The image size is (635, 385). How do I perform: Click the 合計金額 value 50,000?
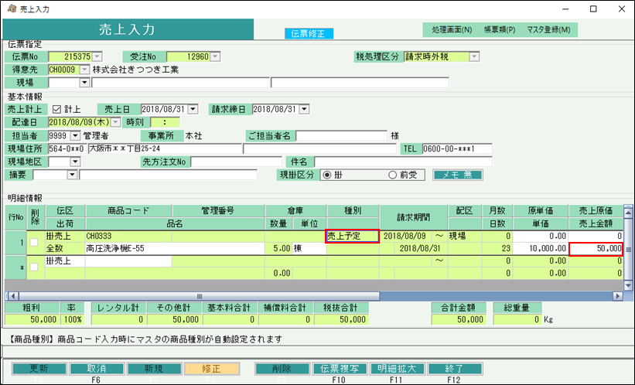tap(458, 319)
